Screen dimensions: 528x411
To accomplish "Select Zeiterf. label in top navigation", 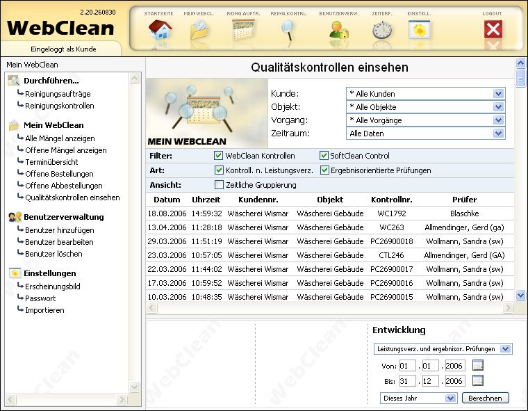I will pyautogui.click(x=382, y=13).
